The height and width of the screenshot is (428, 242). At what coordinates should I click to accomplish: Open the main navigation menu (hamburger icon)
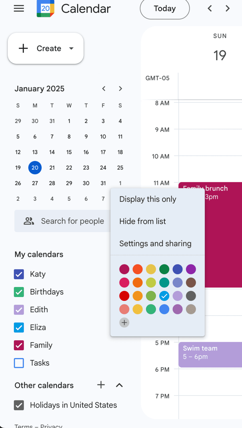point(19,8)
